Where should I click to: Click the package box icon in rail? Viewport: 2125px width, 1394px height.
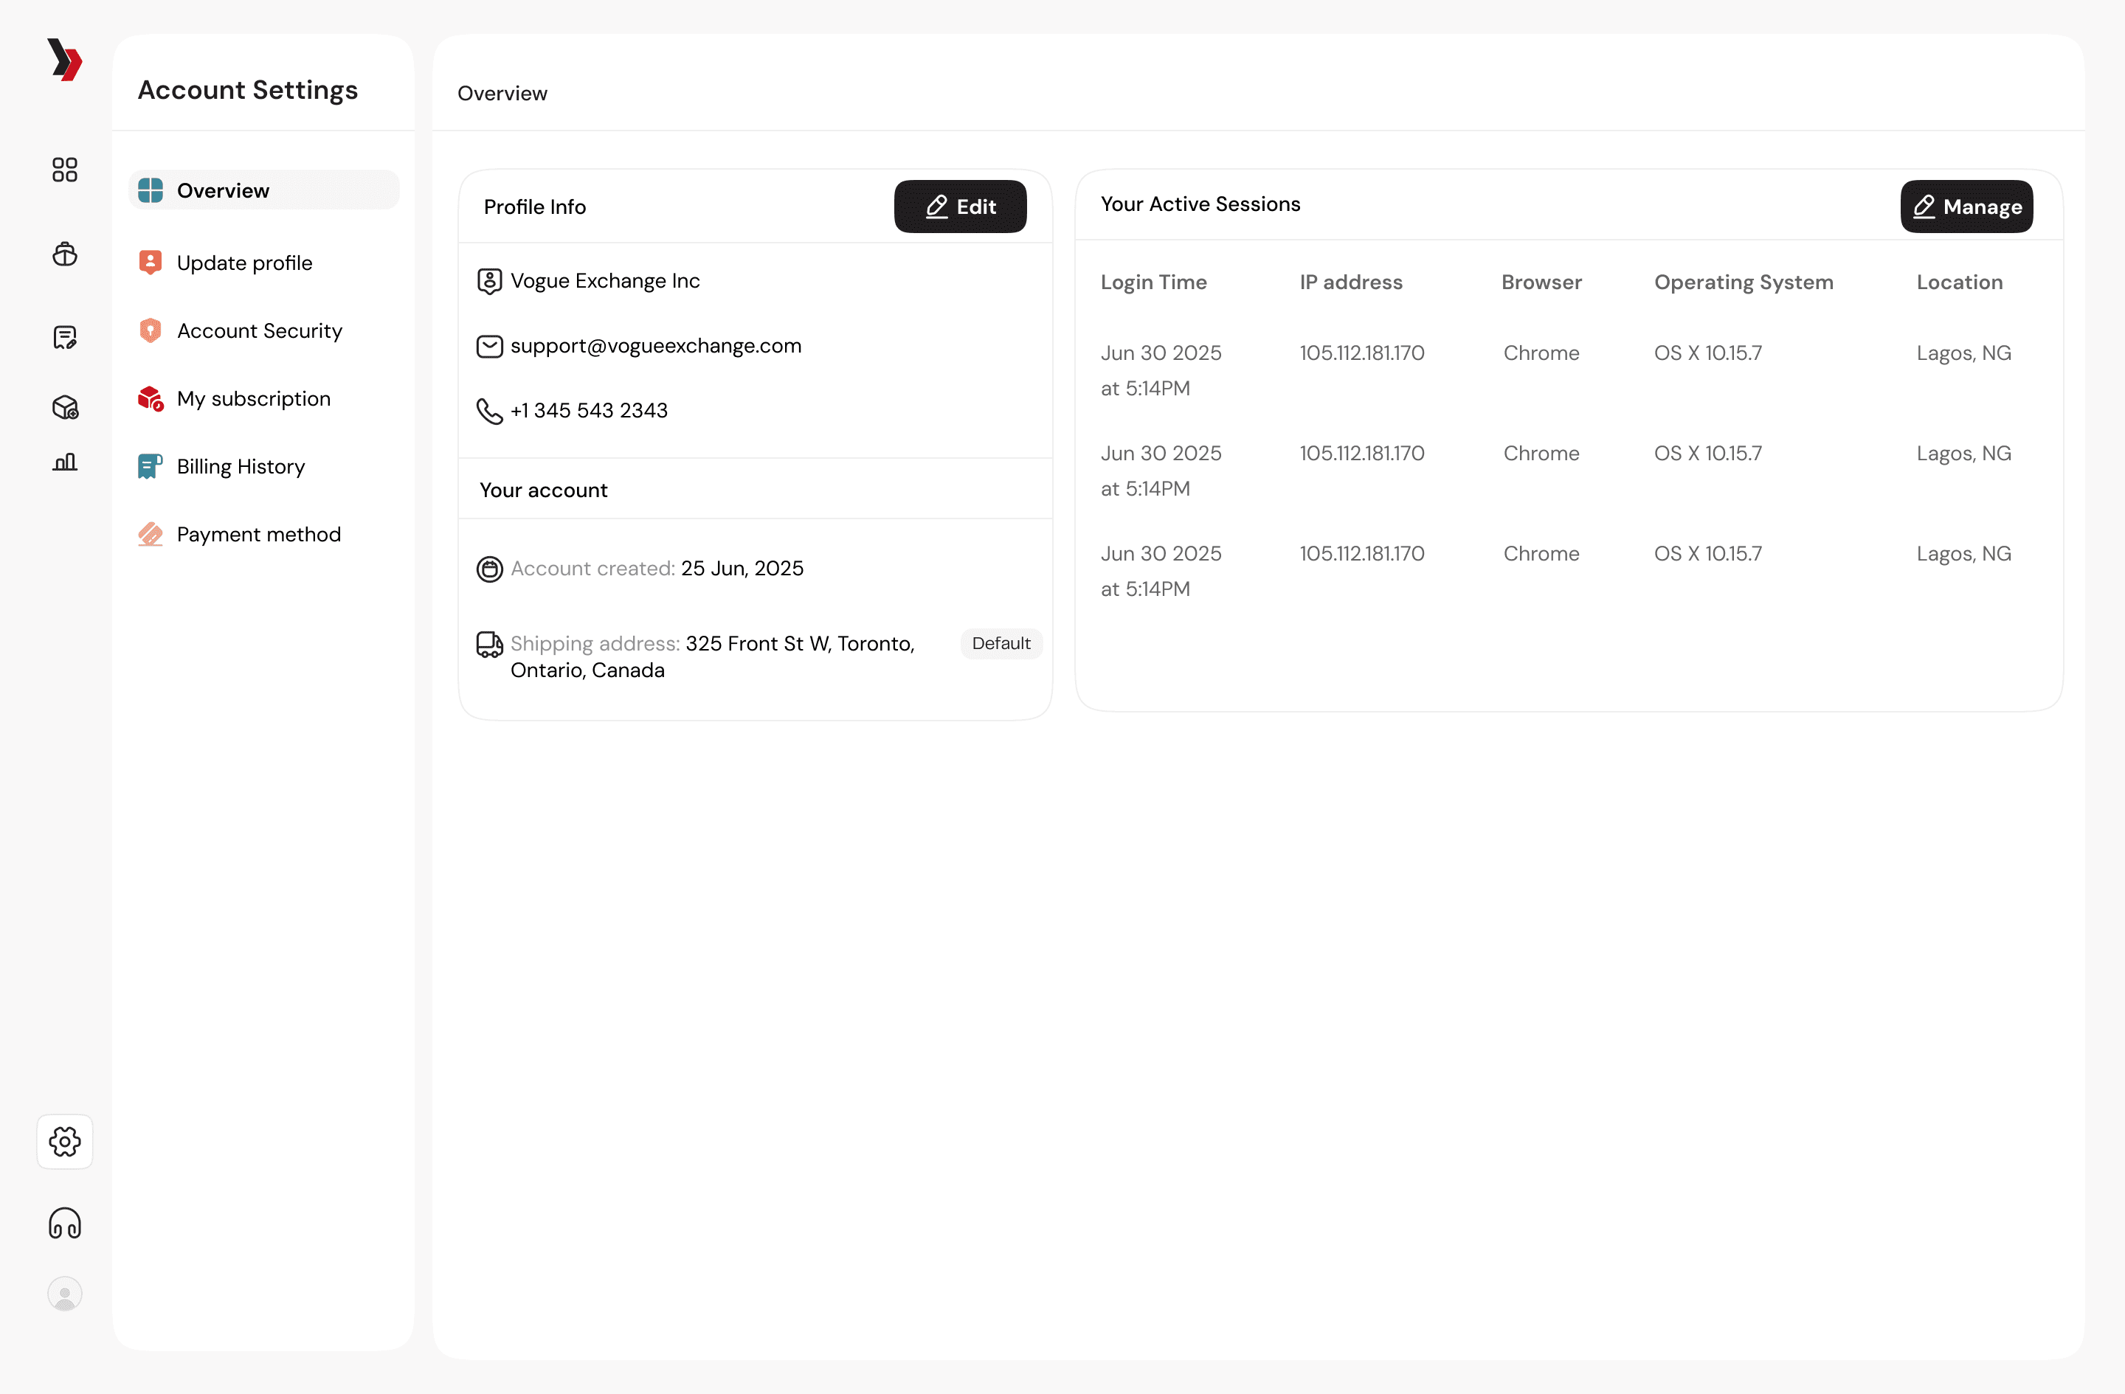pos(64,408)
